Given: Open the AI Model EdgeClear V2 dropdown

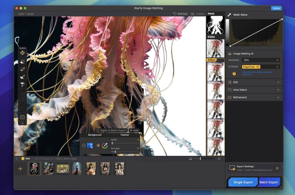Looking at the screenshot, I should [261, 67].
